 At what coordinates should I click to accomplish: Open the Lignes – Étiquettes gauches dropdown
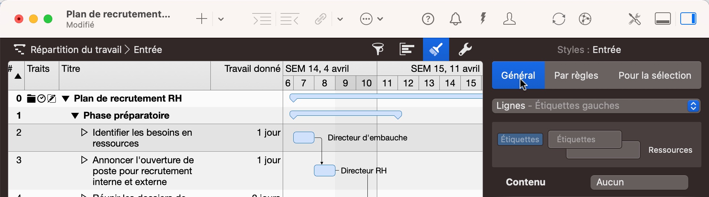pyautogui.click(x=596, y=106)
